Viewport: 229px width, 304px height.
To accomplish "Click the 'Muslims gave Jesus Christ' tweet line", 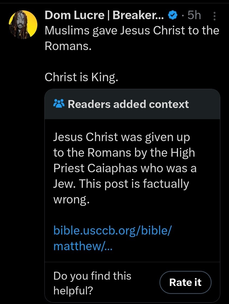I will click(132, 30).
